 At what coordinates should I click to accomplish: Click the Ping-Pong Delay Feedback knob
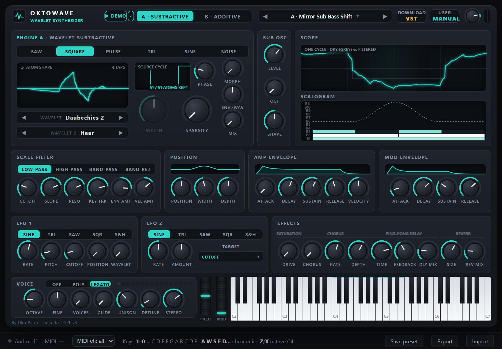(x=405, y=251)
